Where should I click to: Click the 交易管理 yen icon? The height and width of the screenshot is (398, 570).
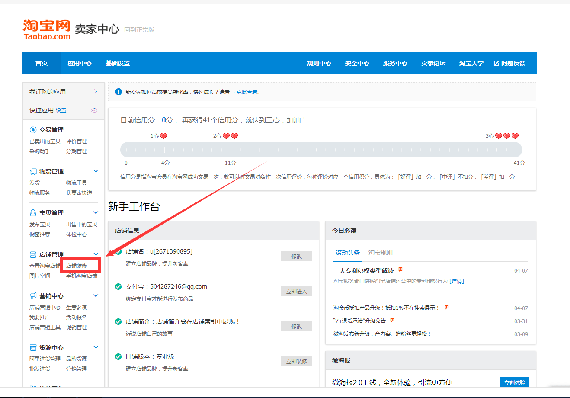[33, 130]
